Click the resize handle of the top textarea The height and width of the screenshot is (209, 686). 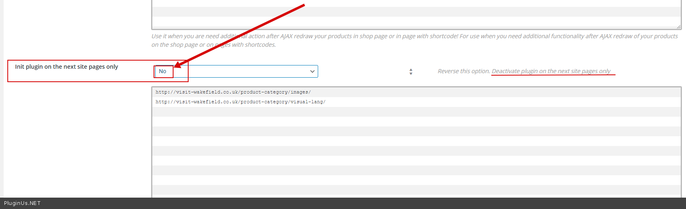tap(678, 27)
